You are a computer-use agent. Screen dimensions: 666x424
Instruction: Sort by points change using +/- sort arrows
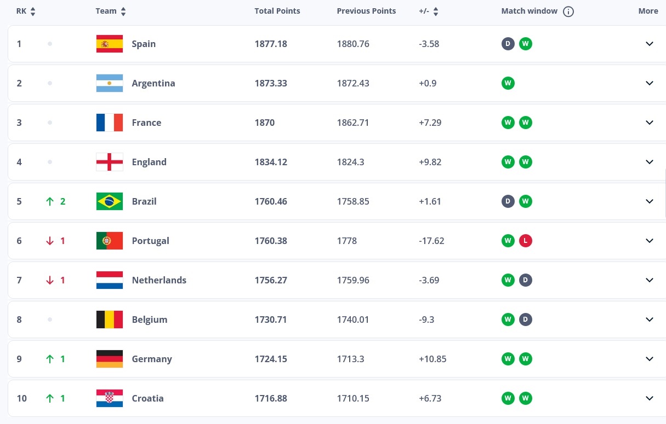click(436, 11)
